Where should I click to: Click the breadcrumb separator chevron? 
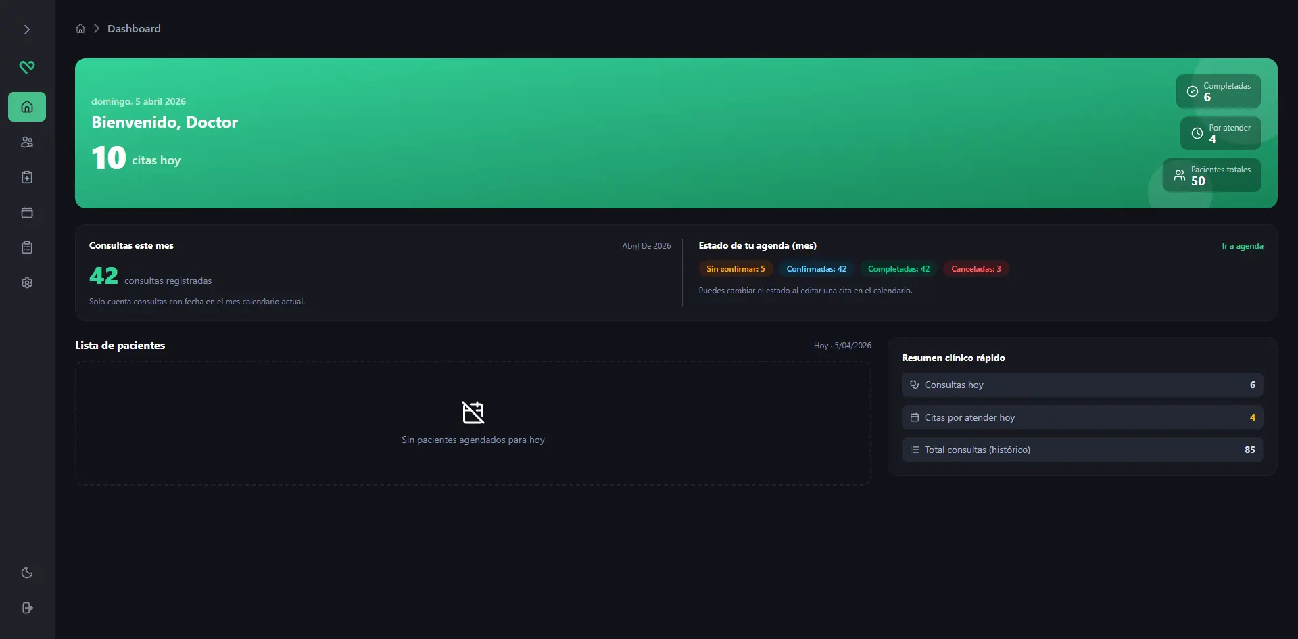97,28
